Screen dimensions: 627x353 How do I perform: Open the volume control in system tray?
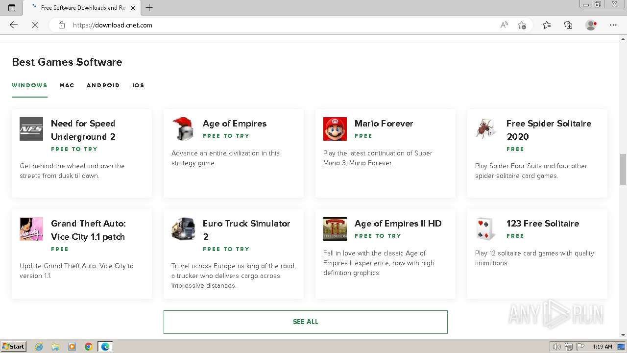tap(557, 347)
